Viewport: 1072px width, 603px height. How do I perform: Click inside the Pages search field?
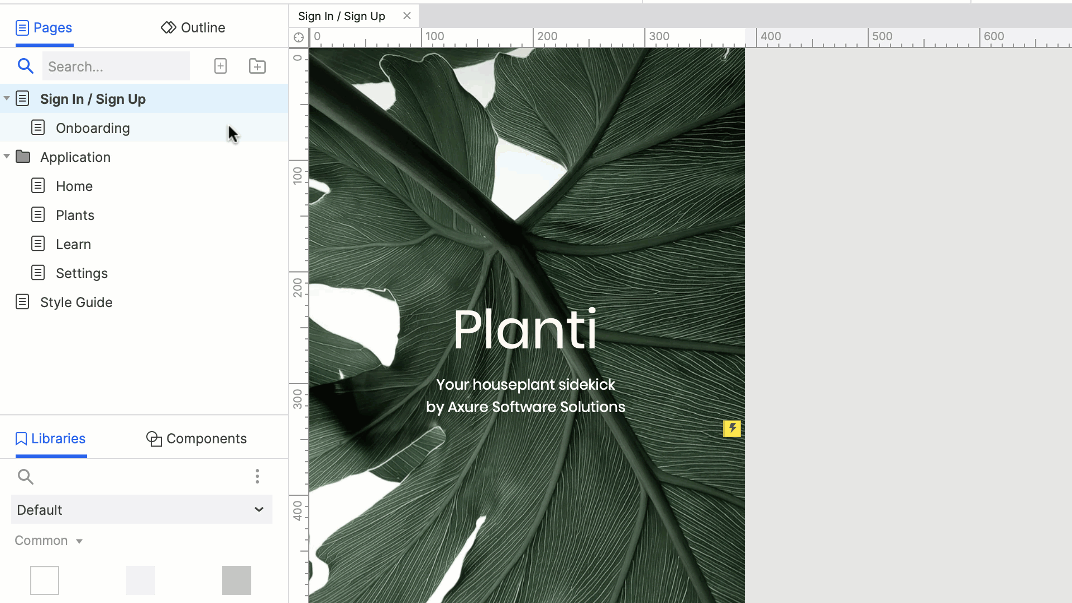pos(116,66)
